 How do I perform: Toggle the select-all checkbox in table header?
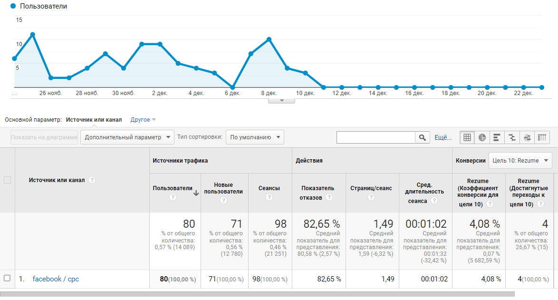coord(7,180)
